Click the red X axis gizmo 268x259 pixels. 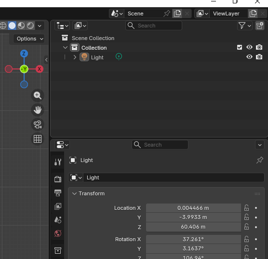click(40, 69)
